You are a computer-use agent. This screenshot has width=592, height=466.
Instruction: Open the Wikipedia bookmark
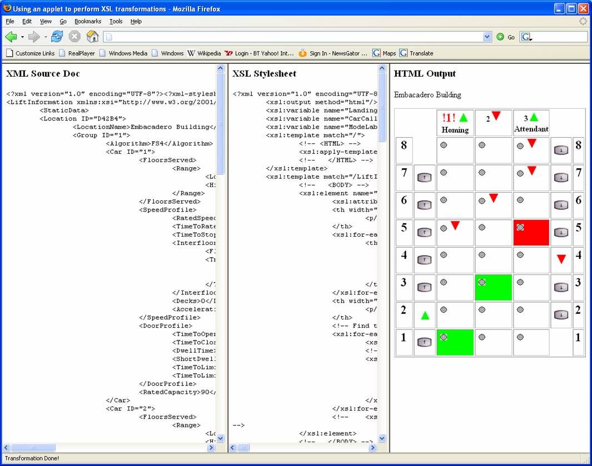click(204, 53)
